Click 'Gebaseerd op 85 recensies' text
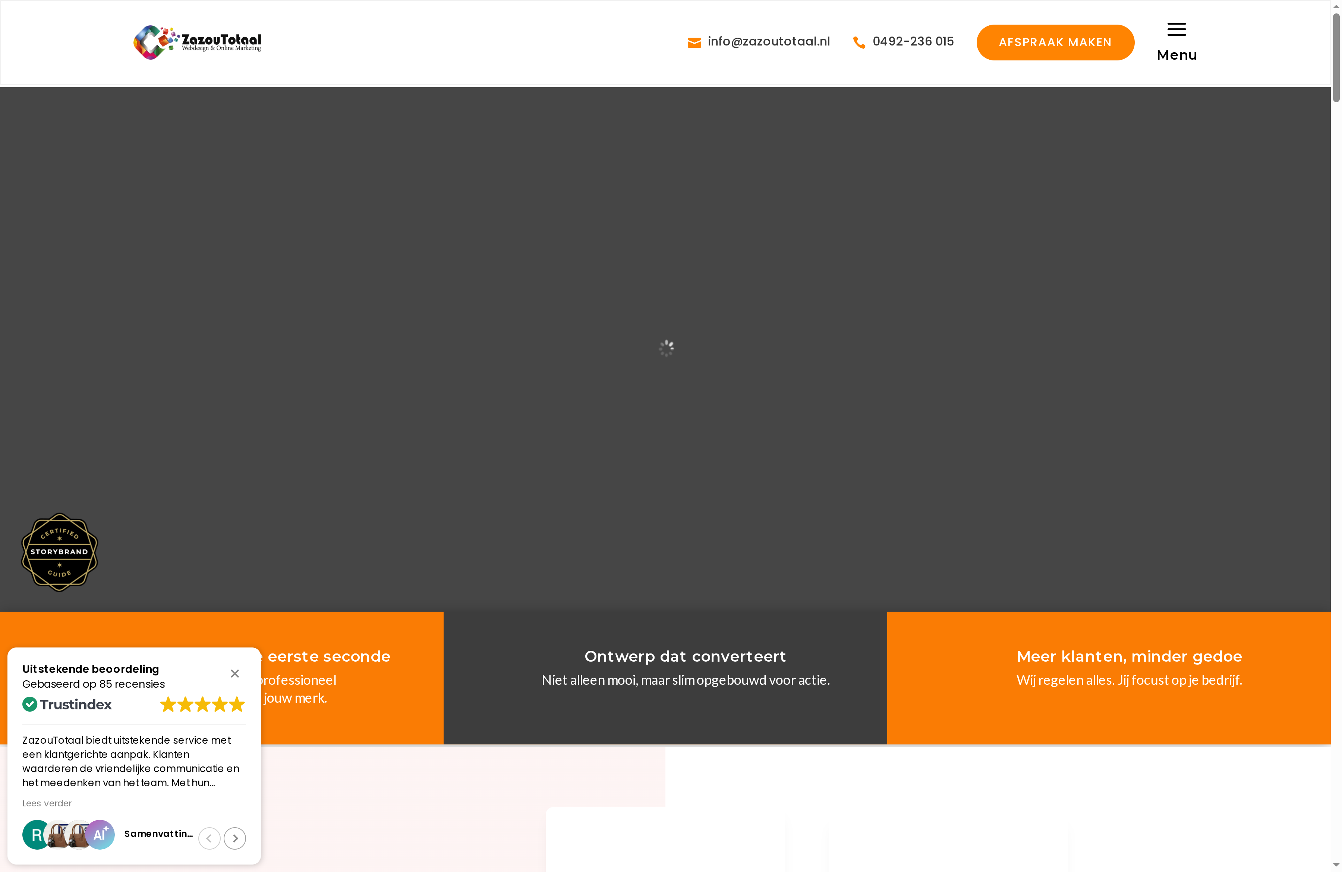This screenshot has height=872, width=1342. [94, 684]
